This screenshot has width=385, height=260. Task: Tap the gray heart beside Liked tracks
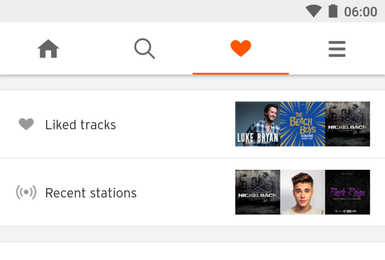(x=26, y=124)
